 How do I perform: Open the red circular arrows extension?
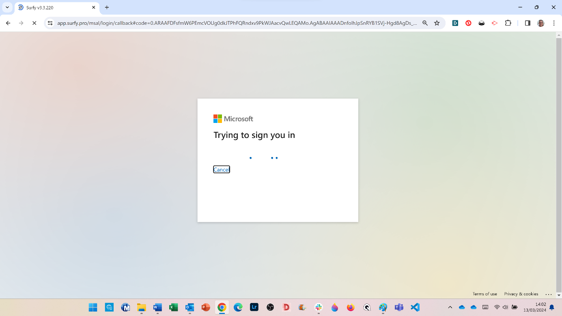(x=468, y=23)
